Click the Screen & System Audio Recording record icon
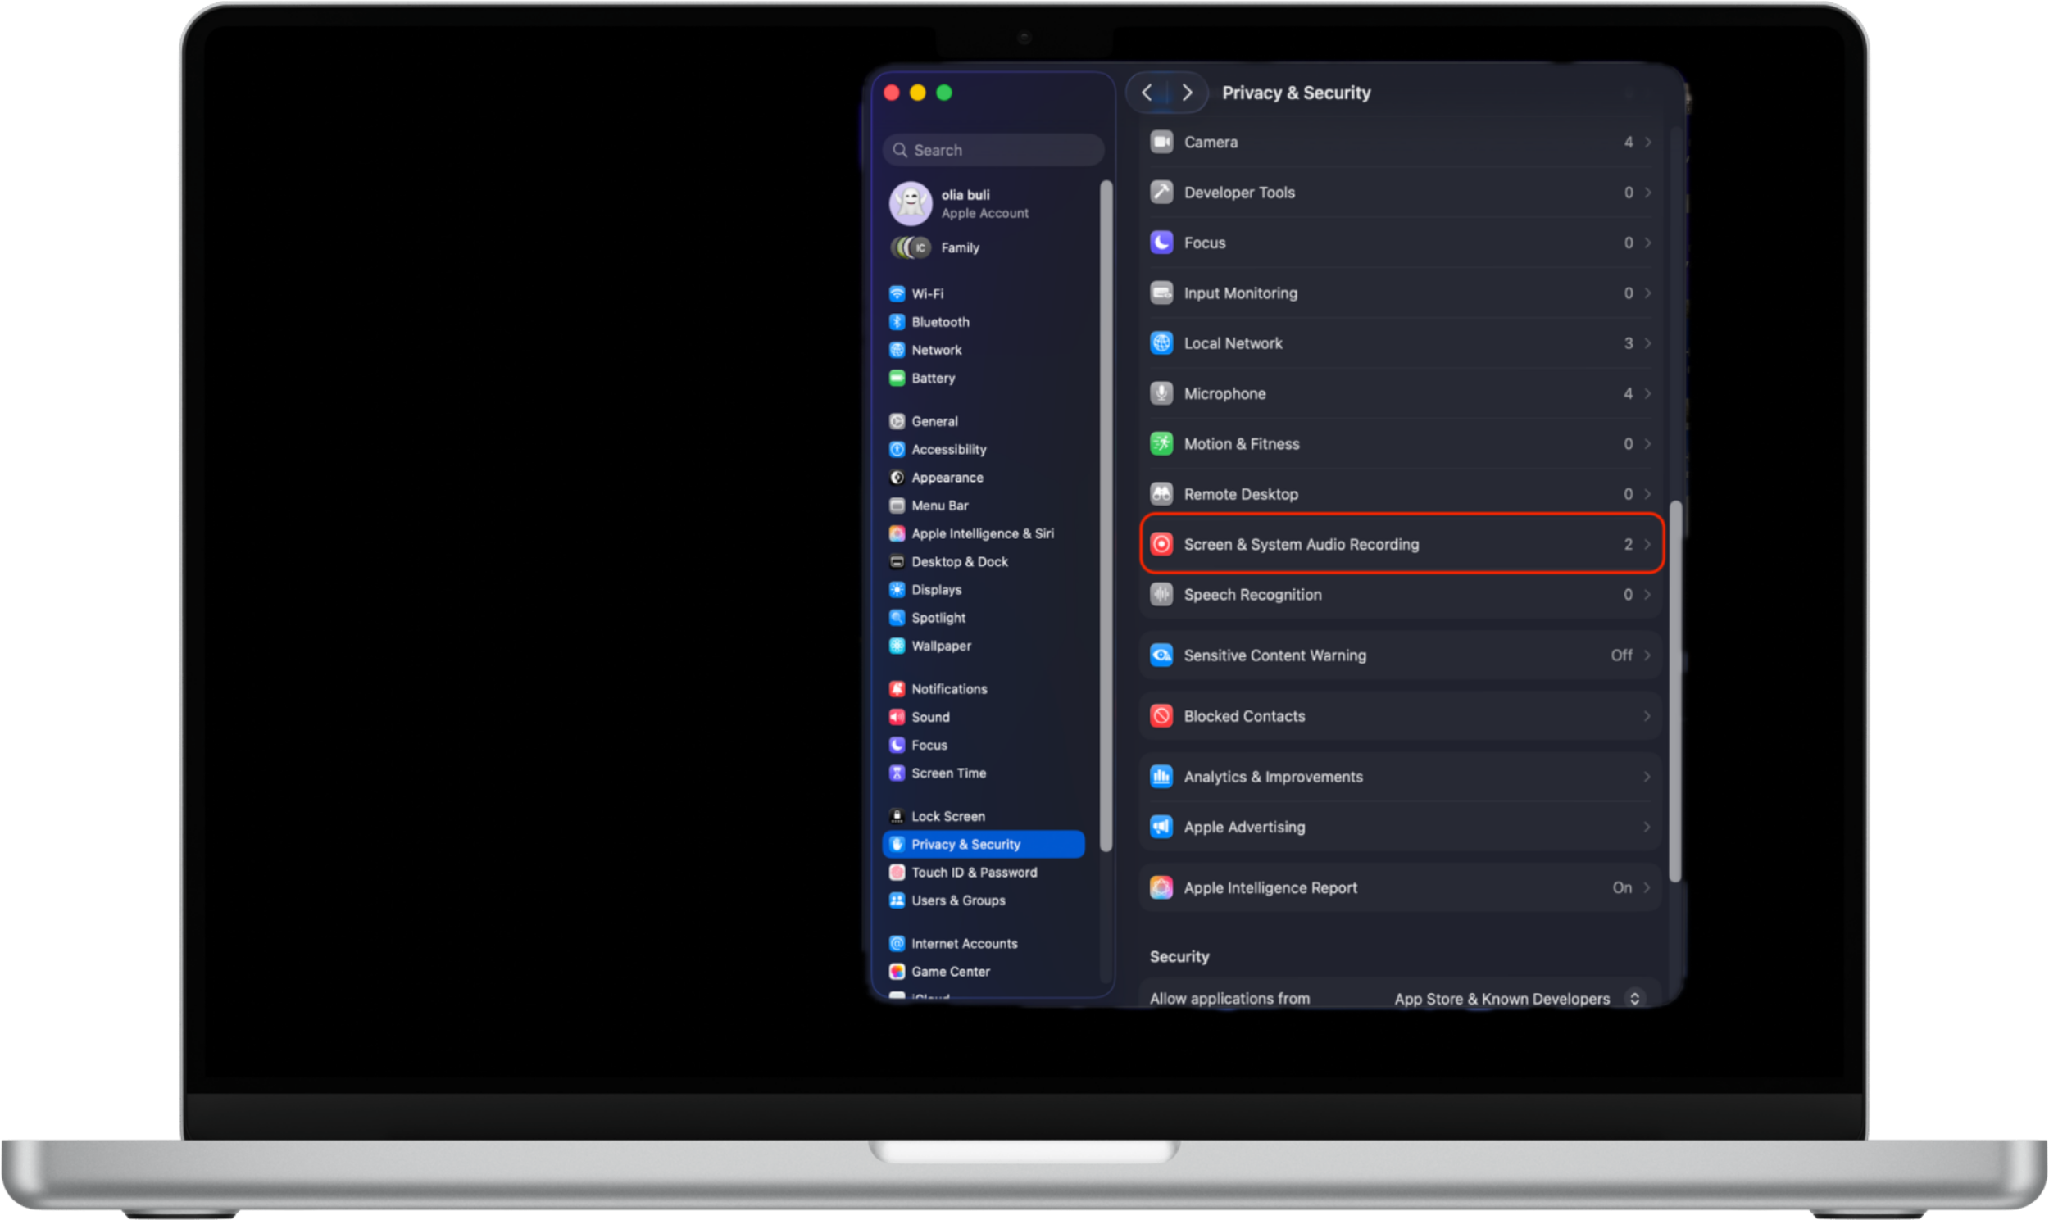This screenshot has height=1229, width=2049. click(1162, 544)
